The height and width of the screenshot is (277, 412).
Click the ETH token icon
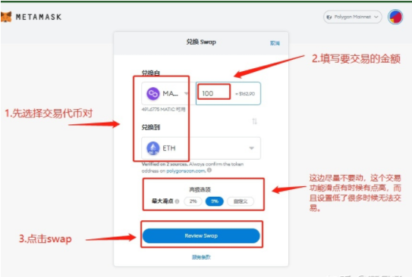point(153,148)
